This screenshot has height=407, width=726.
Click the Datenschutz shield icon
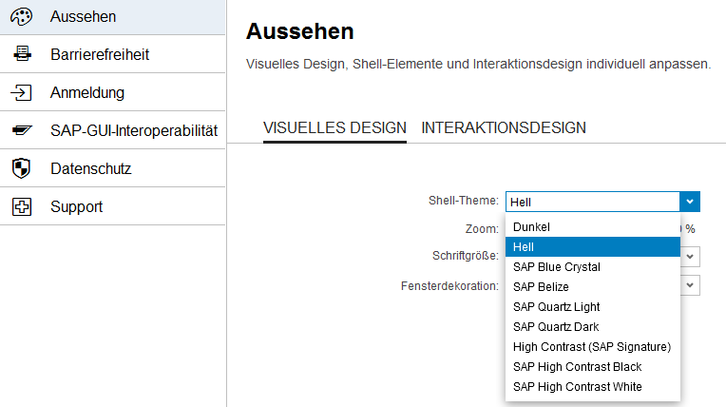(21, 169)
